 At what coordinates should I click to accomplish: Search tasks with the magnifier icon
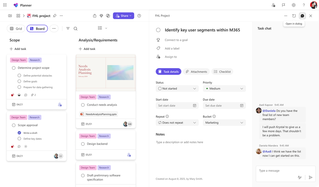point(75,28)
